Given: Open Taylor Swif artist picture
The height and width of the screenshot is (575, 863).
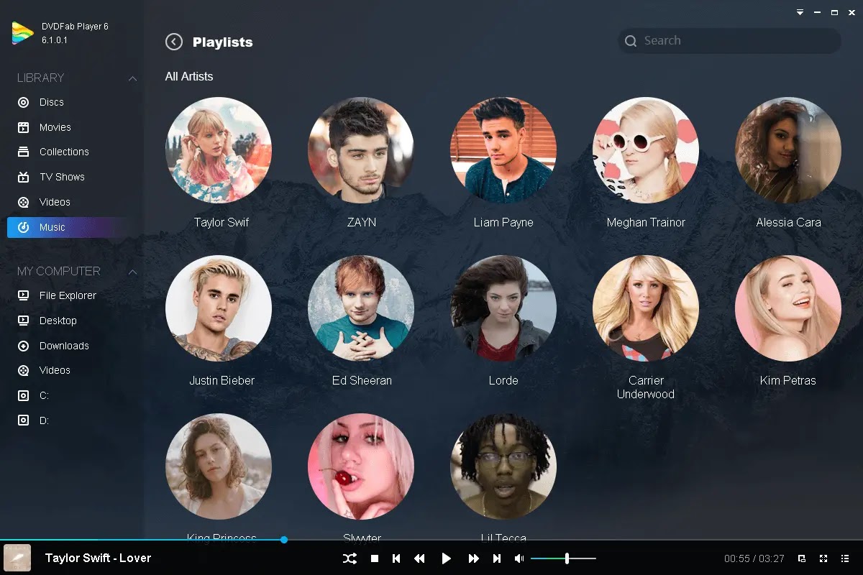Looking at the screenshot, I should (219, 150).
